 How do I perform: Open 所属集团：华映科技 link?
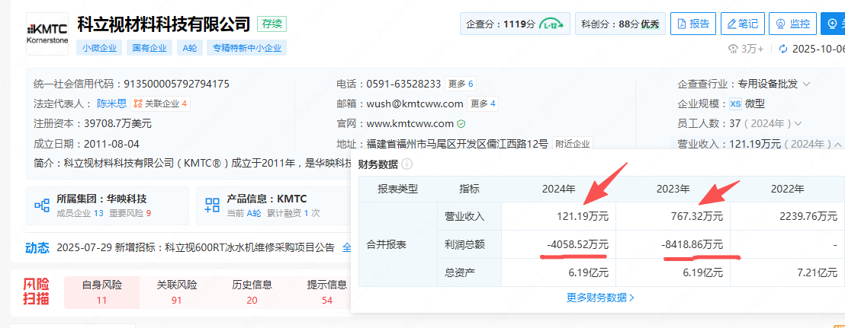click(x=101, y=199)
